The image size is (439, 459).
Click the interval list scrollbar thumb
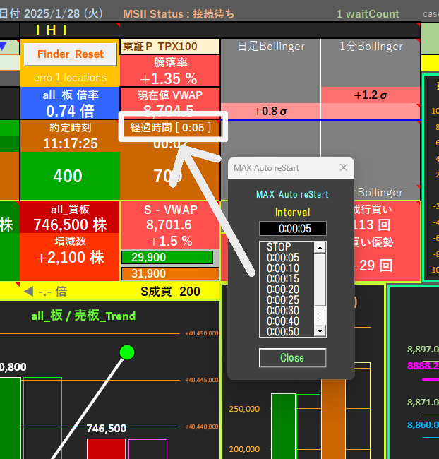pyautogui.click(x=320, y=280)
